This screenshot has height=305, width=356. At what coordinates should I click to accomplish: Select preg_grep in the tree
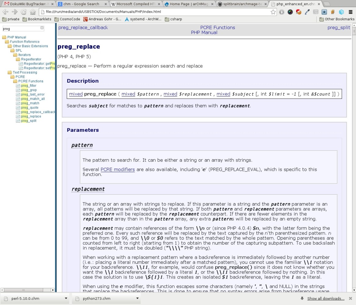pos(29,90)
